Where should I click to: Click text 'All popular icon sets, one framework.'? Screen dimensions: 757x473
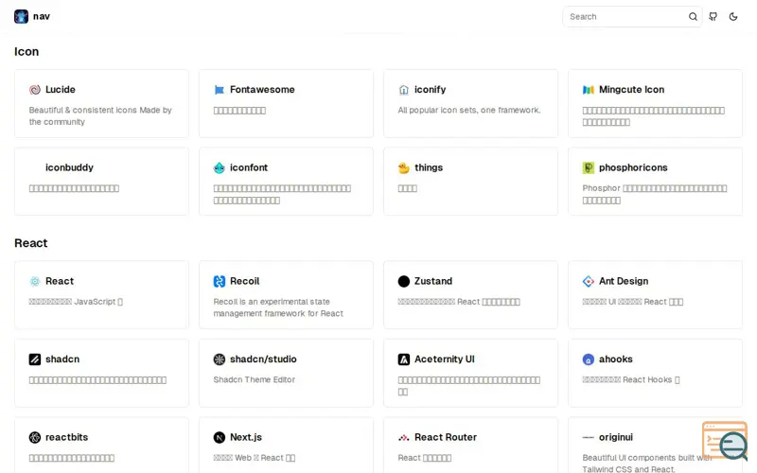469,111
